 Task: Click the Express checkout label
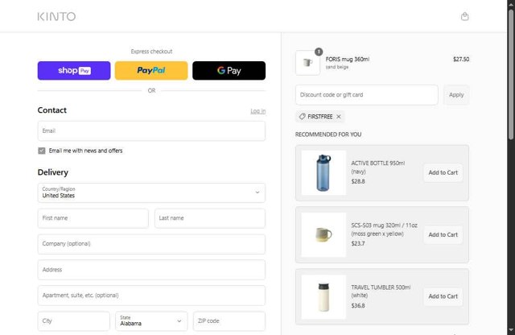151,52
